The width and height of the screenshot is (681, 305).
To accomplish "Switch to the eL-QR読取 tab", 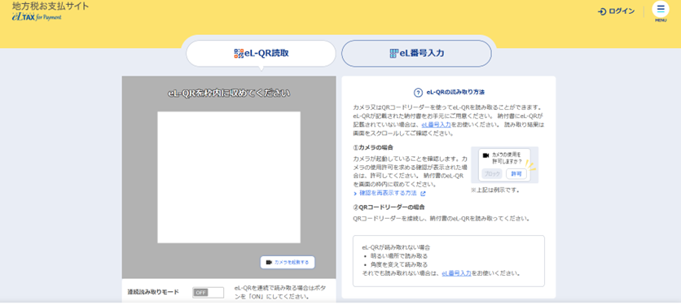I will pos(261,54).
